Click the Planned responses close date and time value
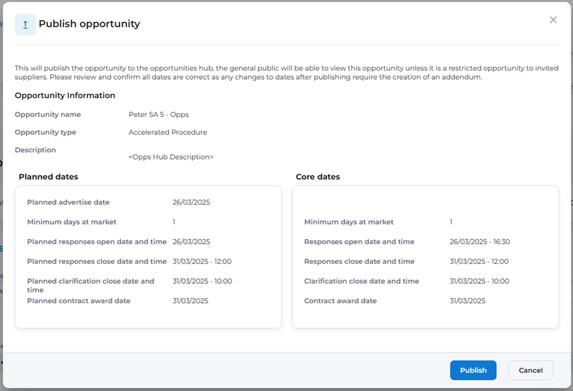The width and height of the screenshot is (573, 391). (202, 261)
